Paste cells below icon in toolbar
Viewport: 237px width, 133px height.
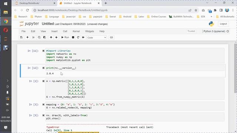[x=44, y=37]
